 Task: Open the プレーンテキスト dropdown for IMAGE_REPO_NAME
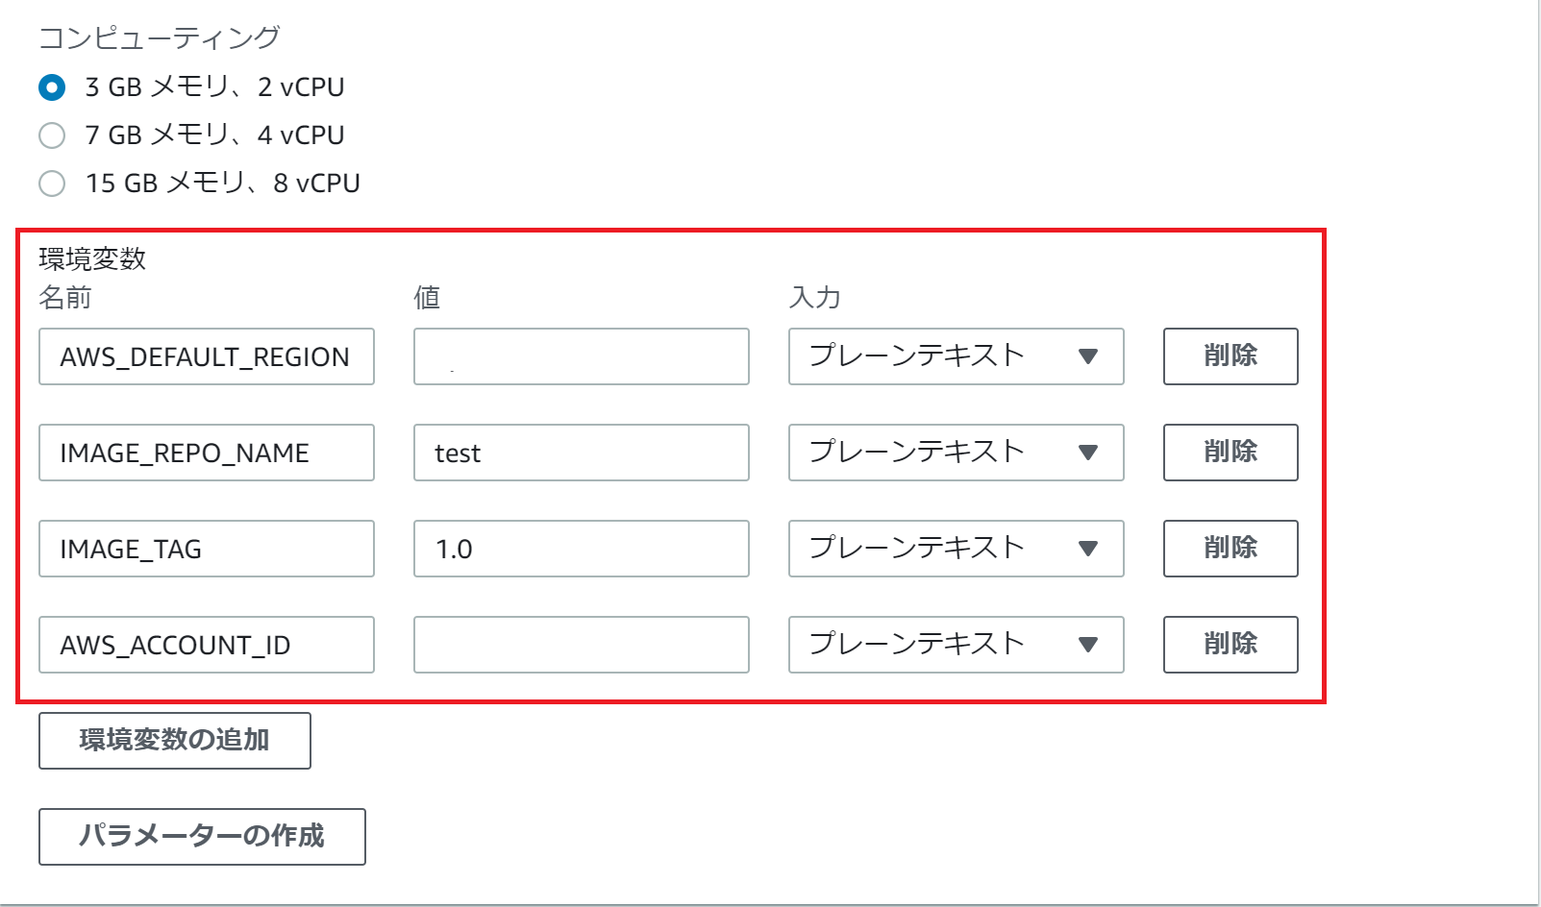tap(956, 453)
